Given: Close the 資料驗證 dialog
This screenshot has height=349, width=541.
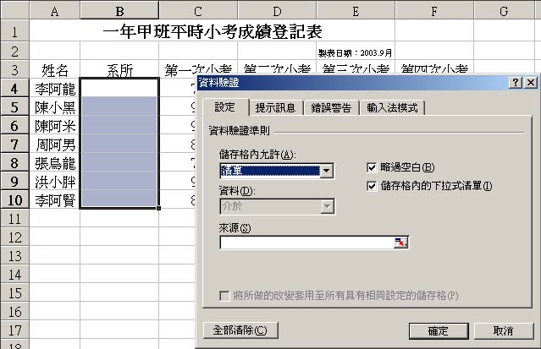Looking at the screenshot, I should coord(530,82).
